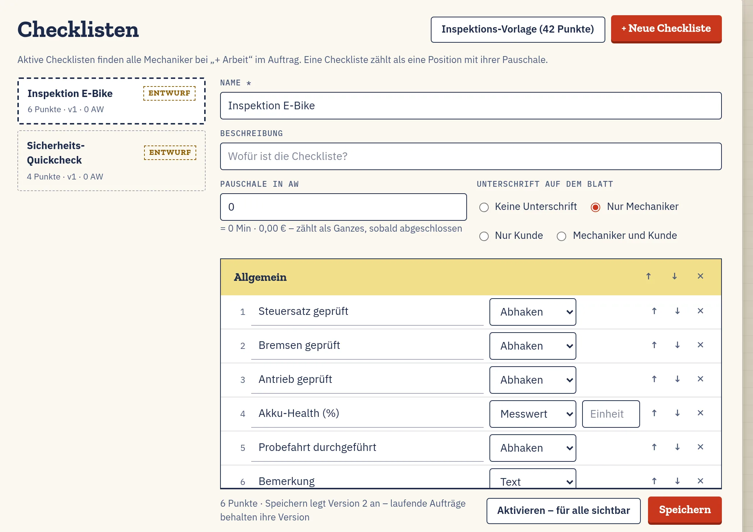The width and height of the screenshot is (753, 532).
Task: Edit the 'Akku-Health (%)' item label
Action: pyautogui.click(x=367, y=414)
